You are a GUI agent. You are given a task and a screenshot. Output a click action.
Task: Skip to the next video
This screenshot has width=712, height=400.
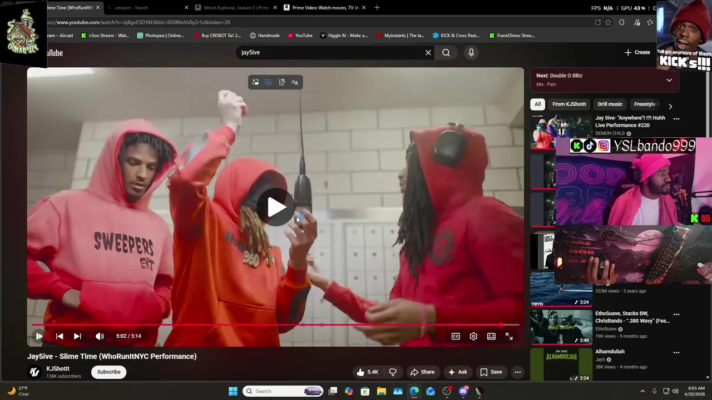[77, 336]
